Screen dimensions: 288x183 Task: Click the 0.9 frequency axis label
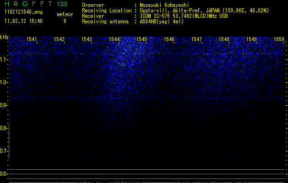coord(4,105)
